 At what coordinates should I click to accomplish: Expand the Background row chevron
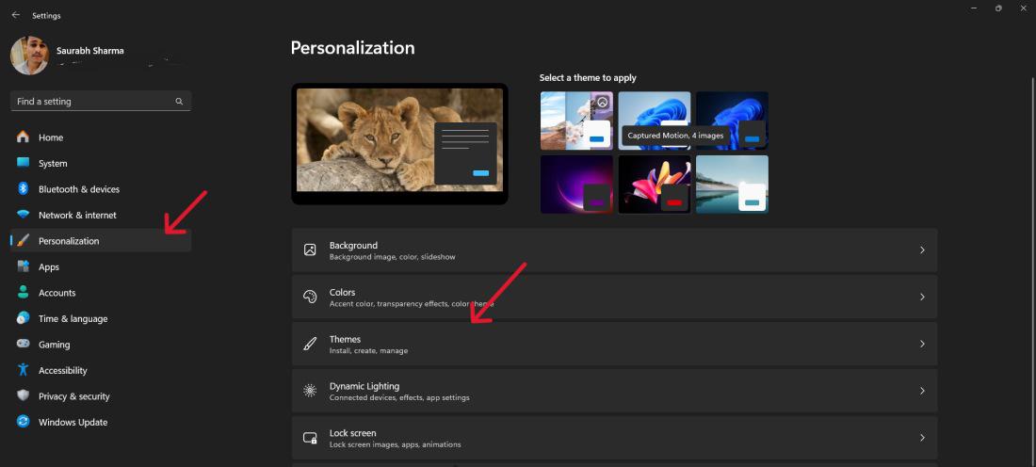[922, 250]
